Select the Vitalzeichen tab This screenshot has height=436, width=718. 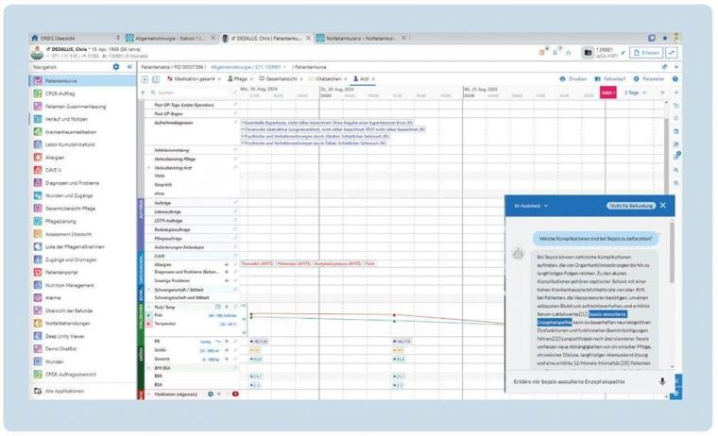(328, 79)
